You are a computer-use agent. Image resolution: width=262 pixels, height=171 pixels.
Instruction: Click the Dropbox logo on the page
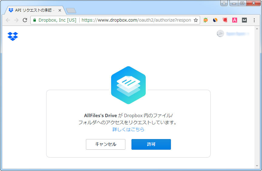[13, 36]
